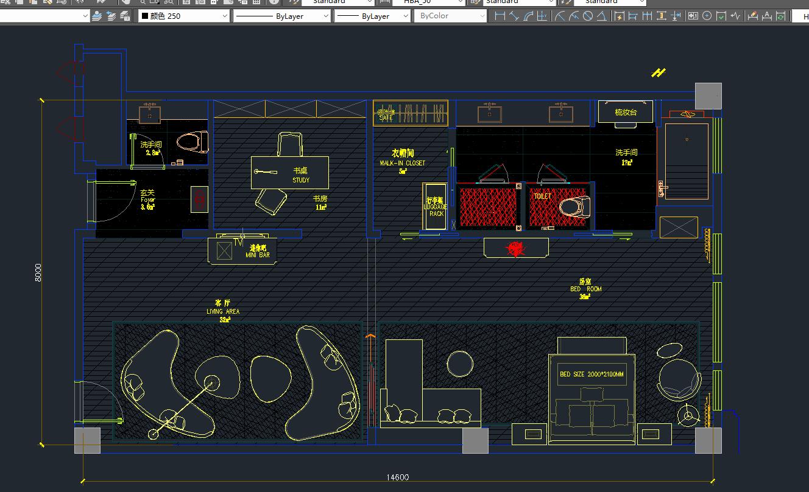Open the ByColor plot style dropdown

[x=450, y=16]
